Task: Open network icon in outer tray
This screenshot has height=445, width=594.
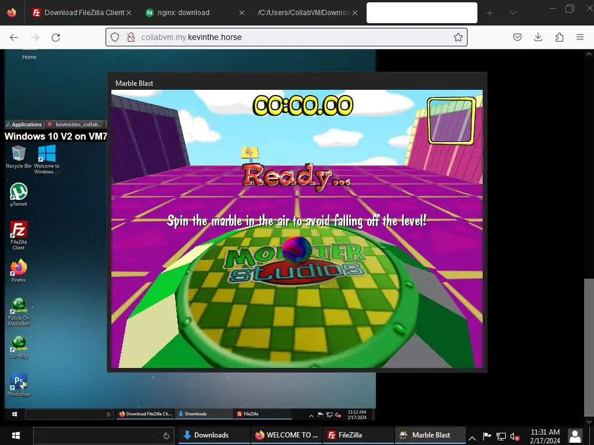Action: pyautogui.click(x=501, y=437)
